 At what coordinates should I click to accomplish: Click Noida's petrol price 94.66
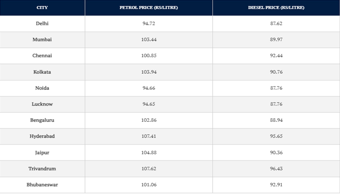tap(149, 88)
